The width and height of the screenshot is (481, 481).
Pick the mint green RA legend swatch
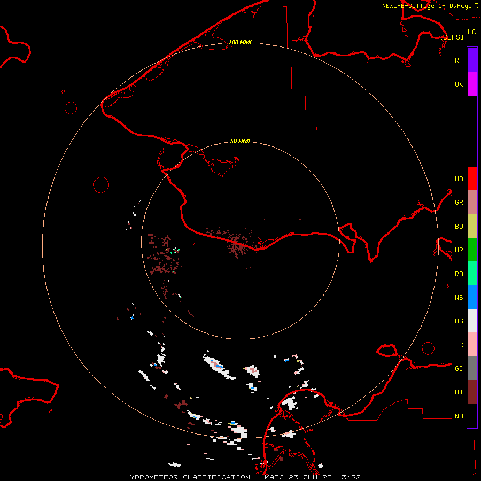point(472,274)
